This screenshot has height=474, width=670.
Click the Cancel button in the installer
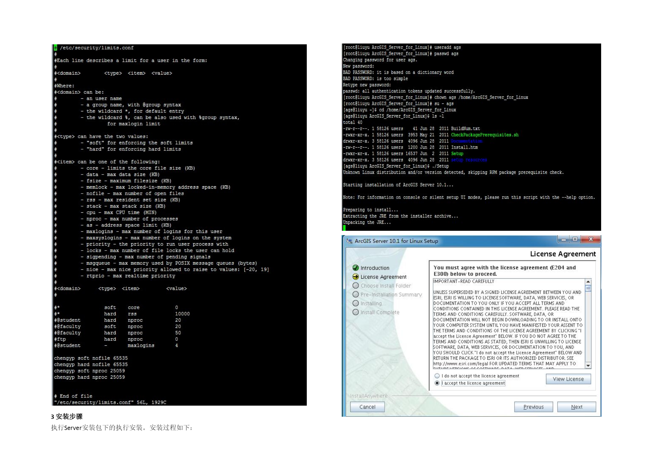pos(367,407)
